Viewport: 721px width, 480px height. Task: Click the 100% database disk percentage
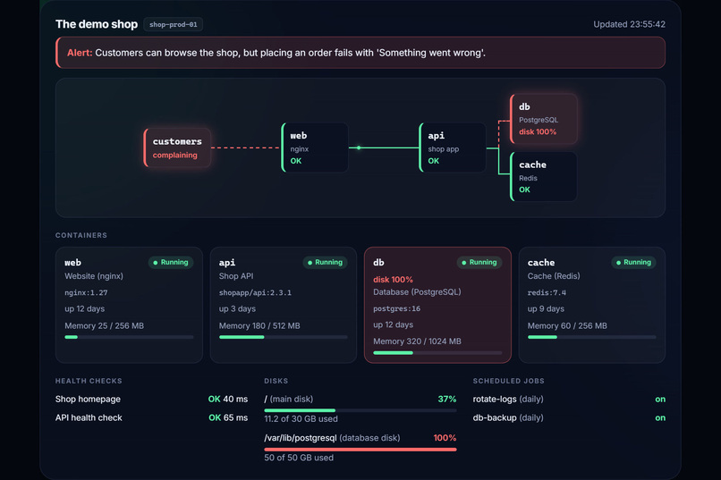[445, 438]
